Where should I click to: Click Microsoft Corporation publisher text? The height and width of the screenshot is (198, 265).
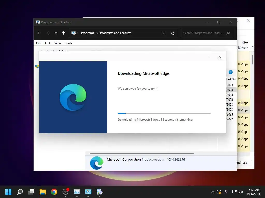click(x=124, y=159)
